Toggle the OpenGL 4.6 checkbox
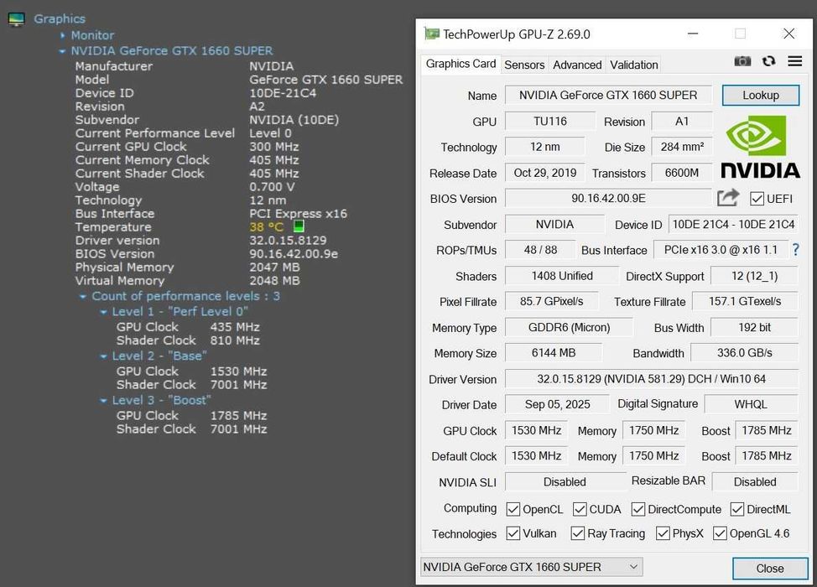The image size is (817, 587). (720, 533)
